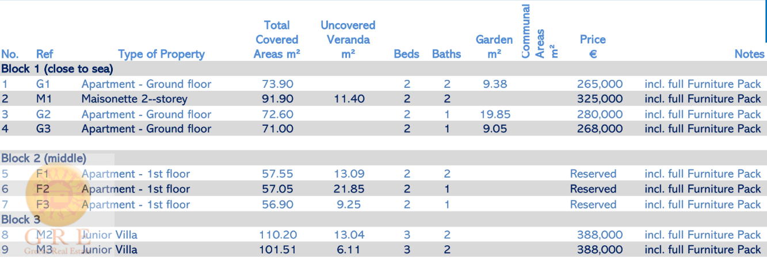Screen dimensions: 767x258
Task: Select the 325,000 price for M1
Action: (x=600, y=99)
